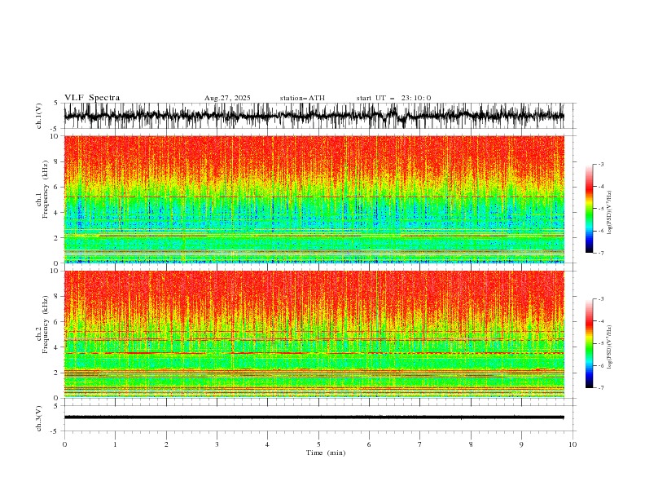Click the "-7" label on ch.2 colorbar

(x=601, y=388)
